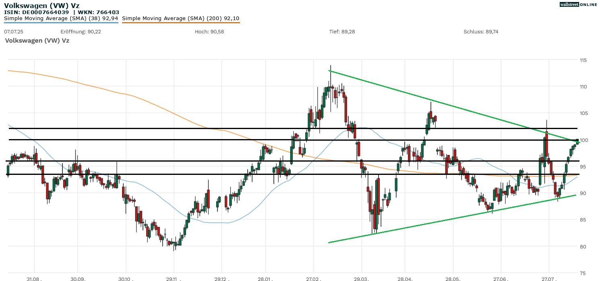
Task: Click the 30.10. date axis label
Action: tap(126, 278)
